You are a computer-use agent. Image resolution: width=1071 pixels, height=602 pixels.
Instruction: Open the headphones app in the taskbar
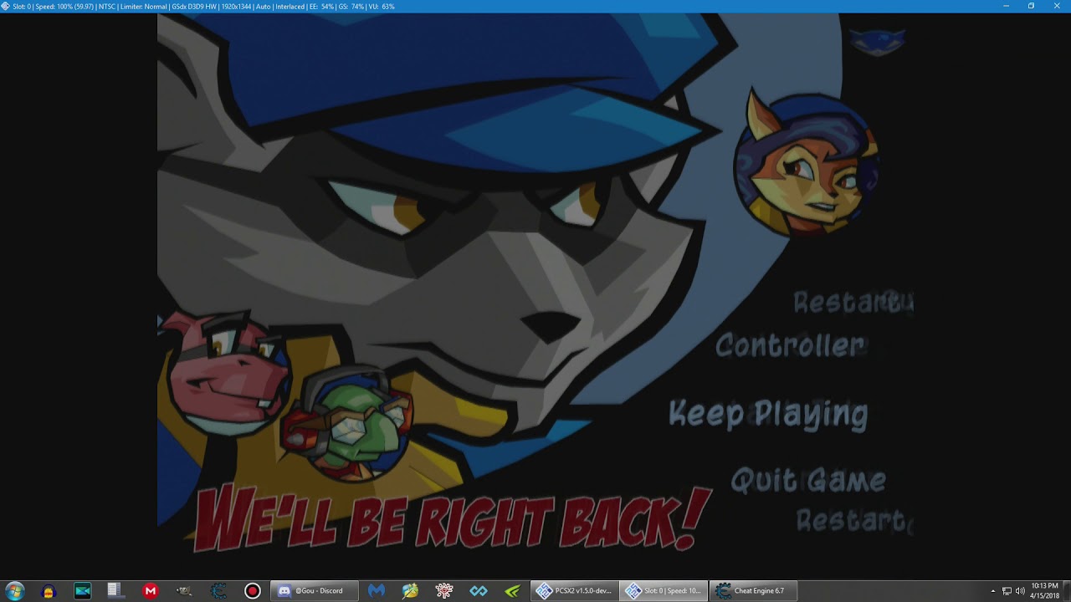point(49,591)
